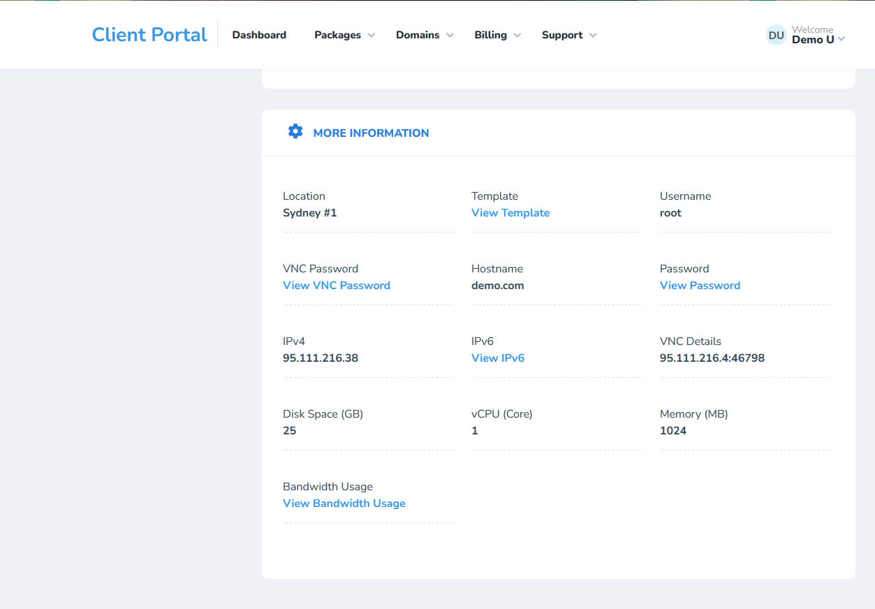Open the Packages menu
This screenshot has width=875, height=609.
pyautogui.click(x=338, y=35)
